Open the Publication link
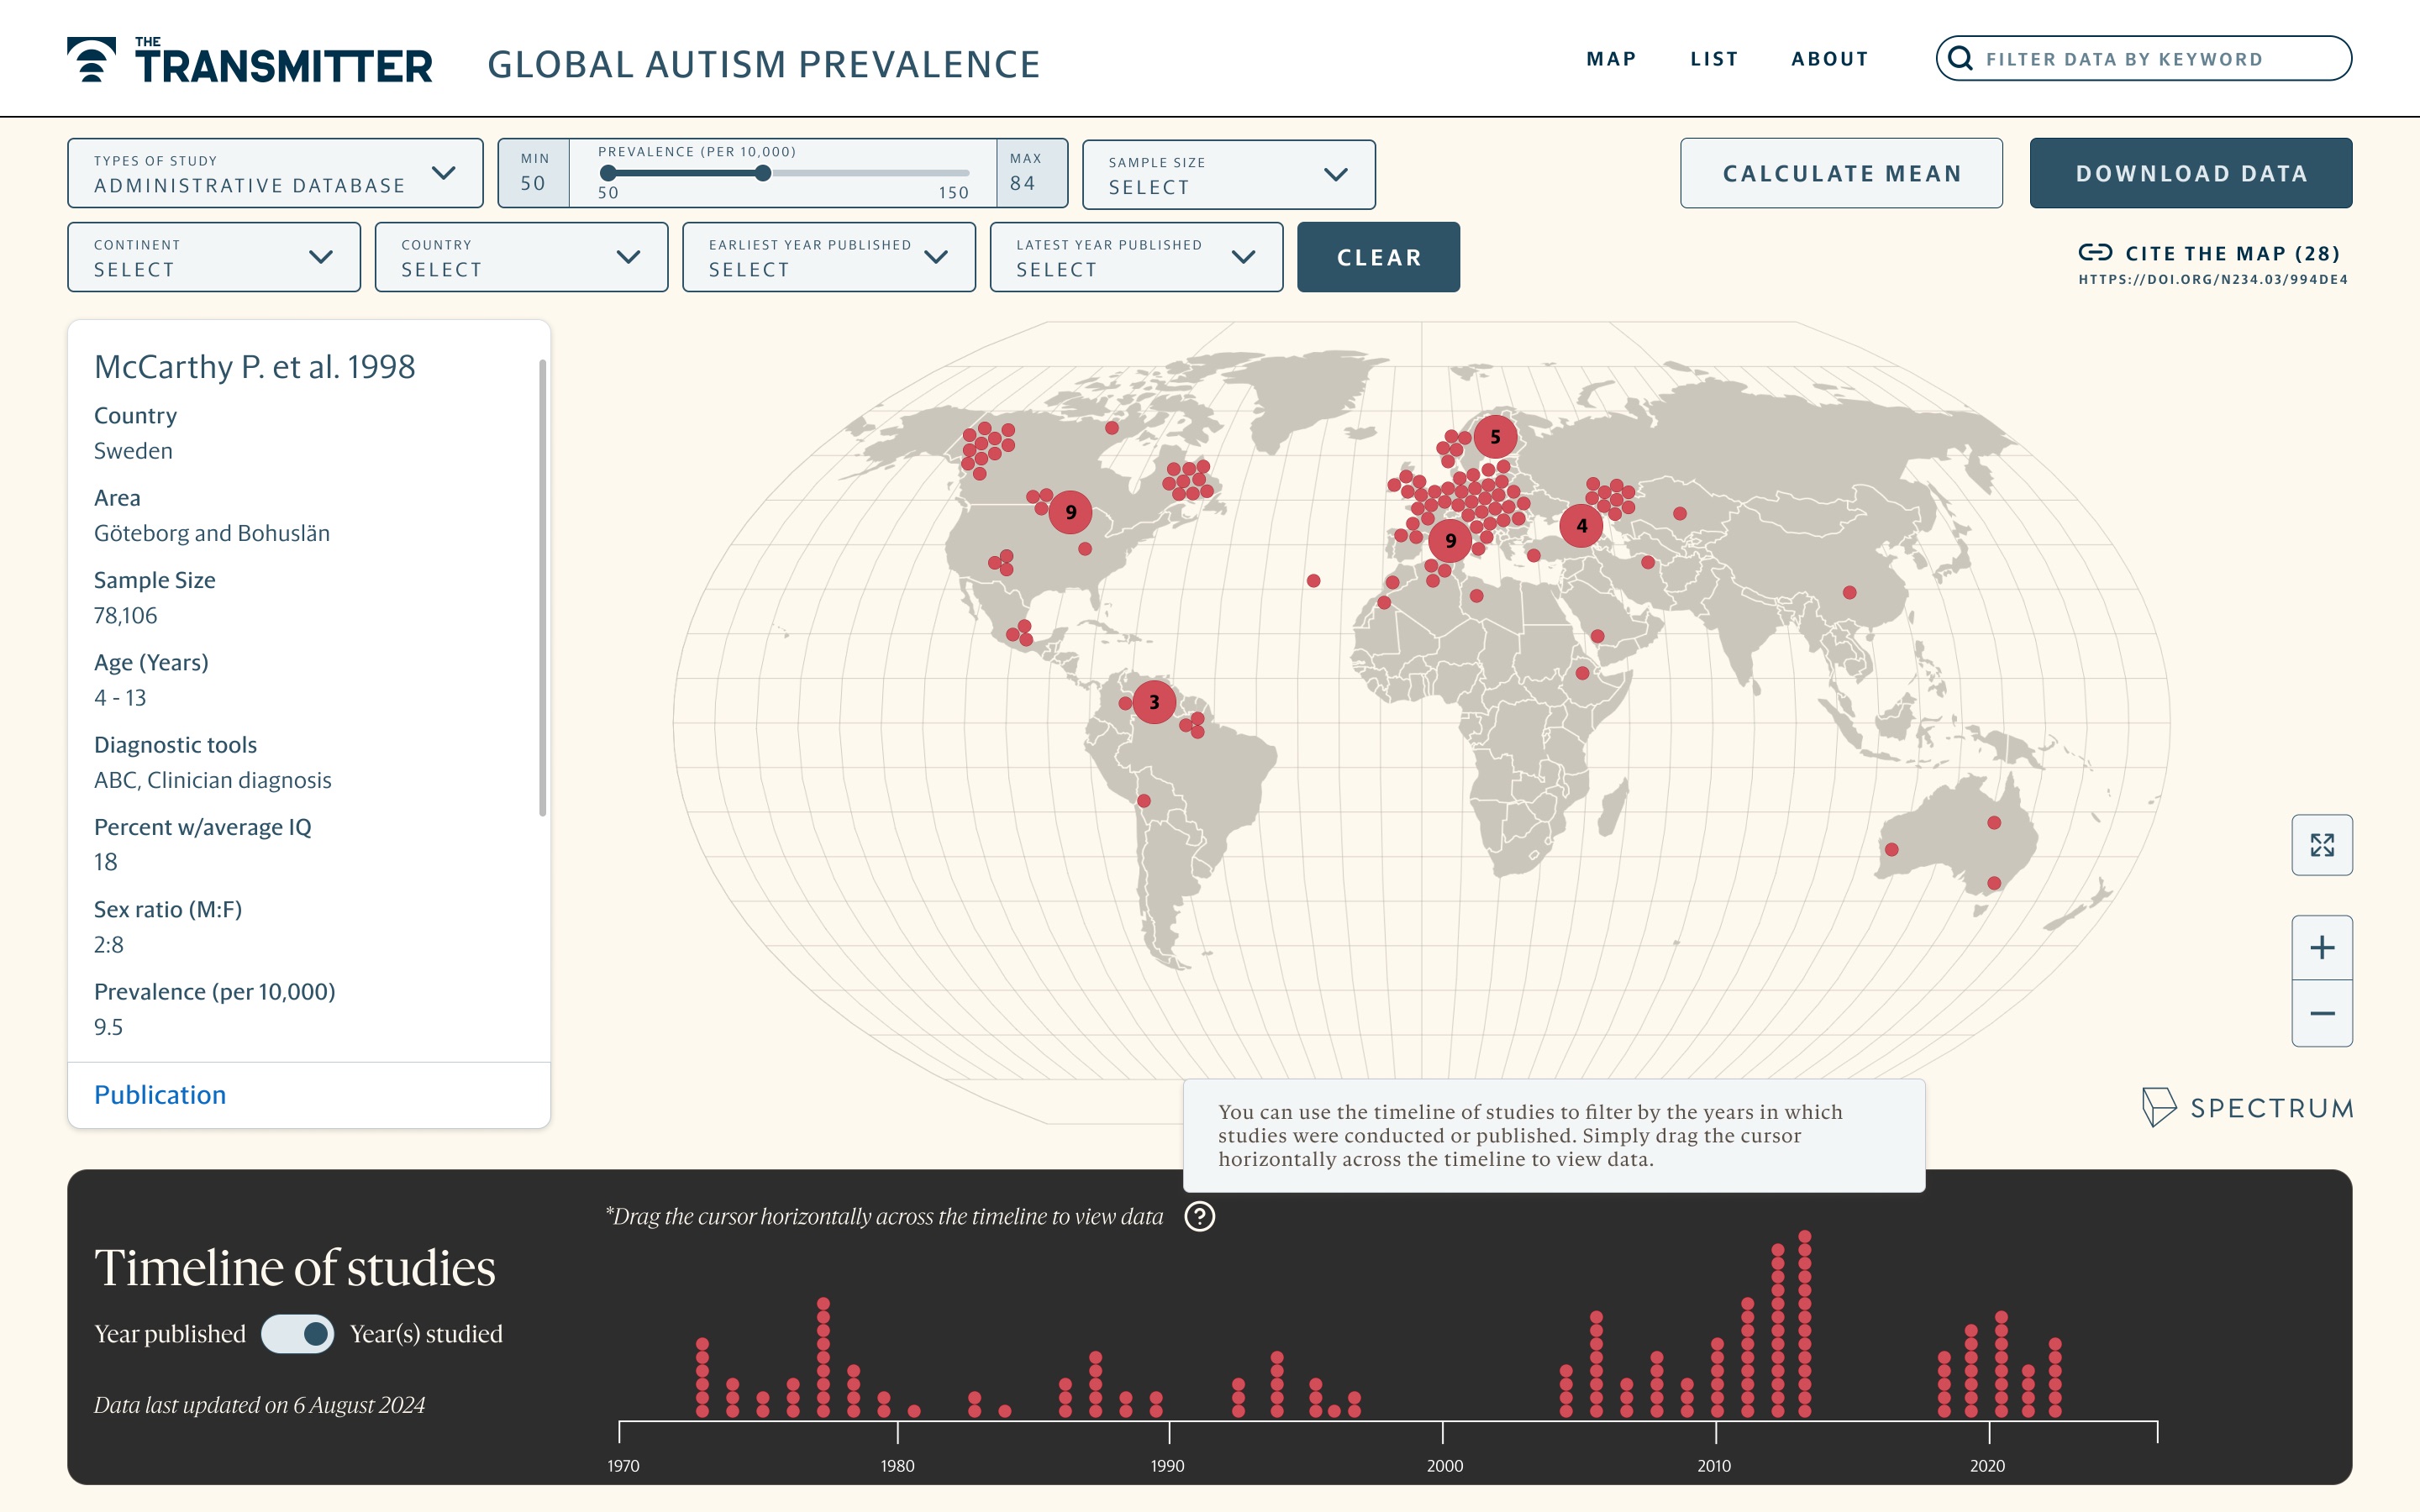Screen dimensions: 2420x1512 (x=160, y=1094)
